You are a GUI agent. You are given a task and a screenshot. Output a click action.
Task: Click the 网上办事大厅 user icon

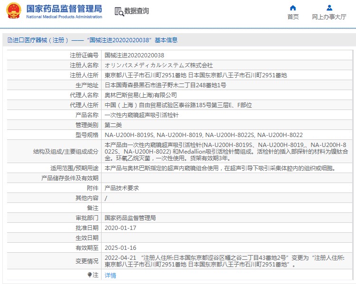click(x=329, y=8)
